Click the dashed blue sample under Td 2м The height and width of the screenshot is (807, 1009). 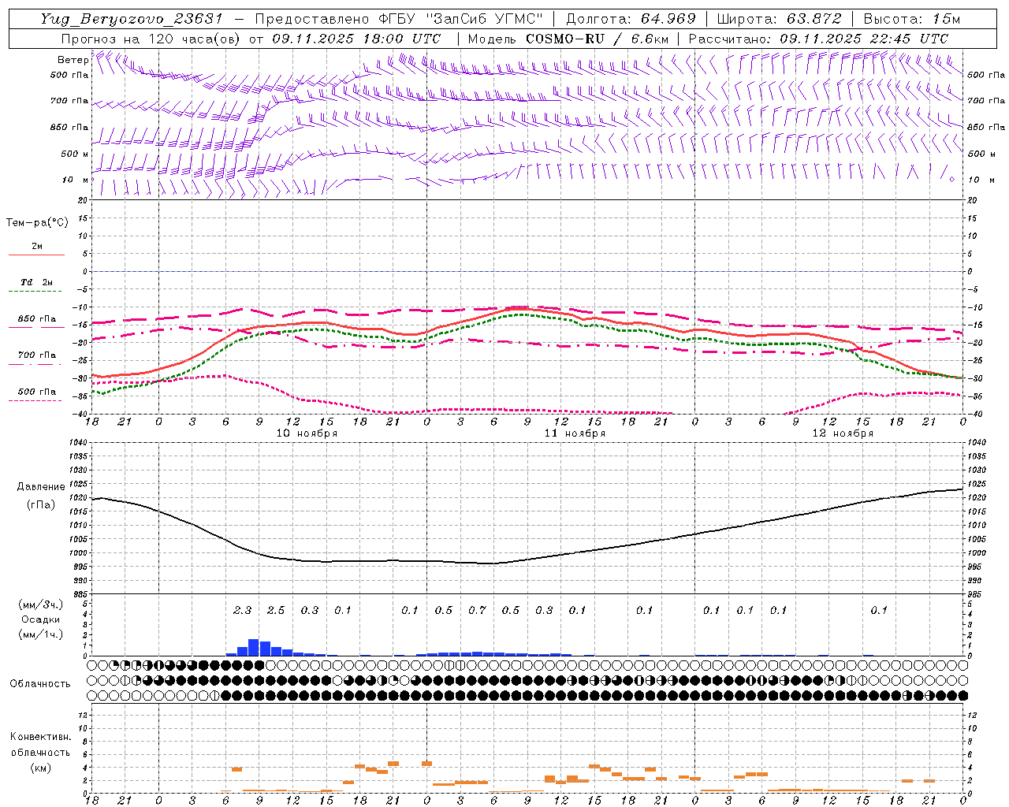(35, 292)
